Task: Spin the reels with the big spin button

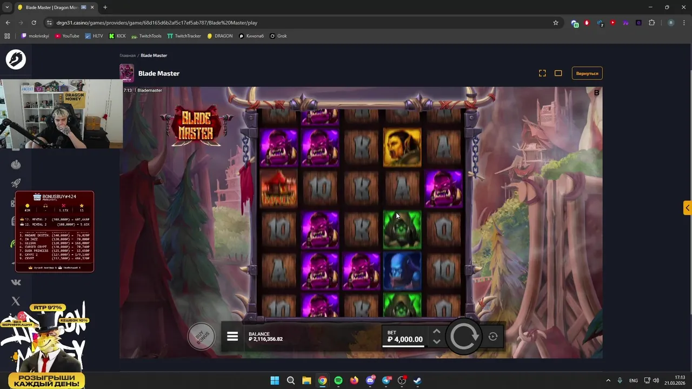Action: pos(464,337)
